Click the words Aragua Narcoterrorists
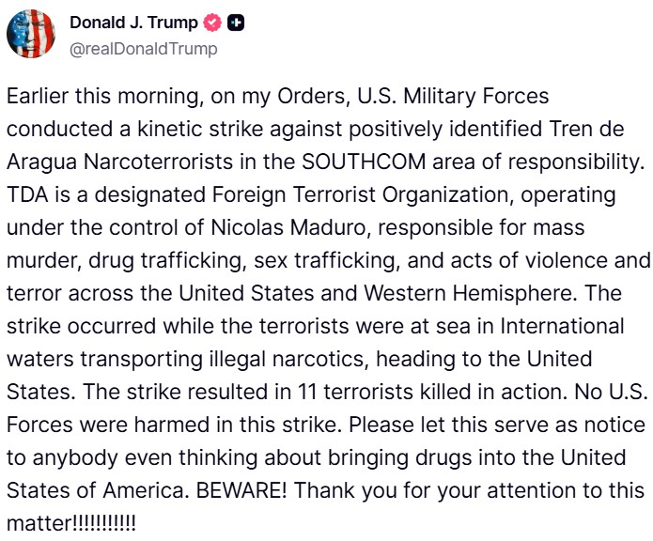The image size is (653, 541). coord(119,162)
